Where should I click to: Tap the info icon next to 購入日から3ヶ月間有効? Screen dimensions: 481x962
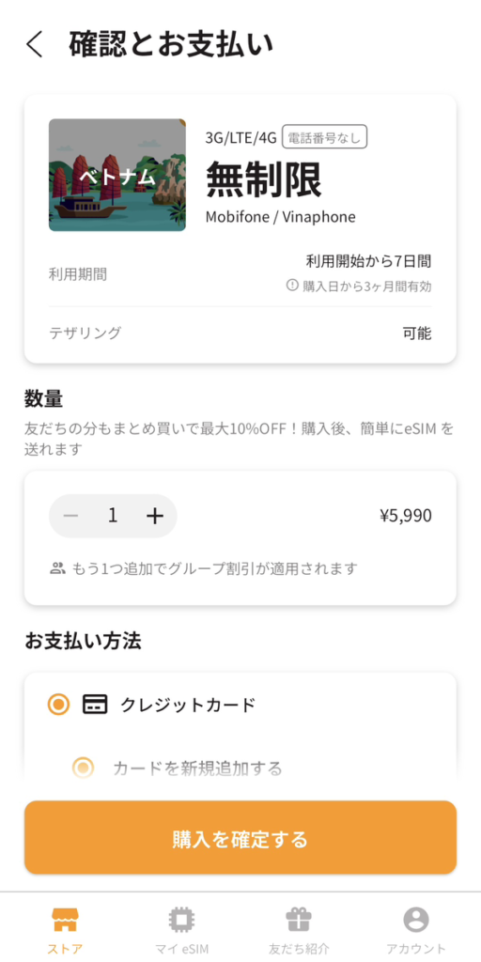pos(293,286)
